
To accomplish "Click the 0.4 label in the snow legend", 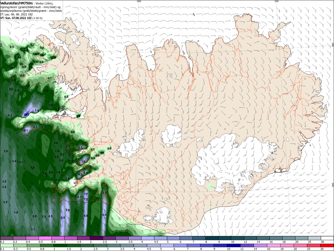I will click(28, 242).
